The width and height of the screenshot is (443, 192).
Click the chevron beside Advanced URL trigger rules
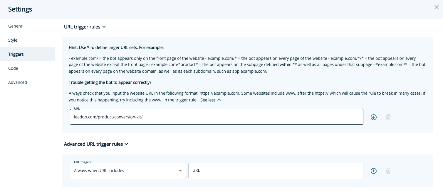(126, 144)
